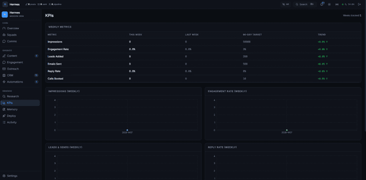Open the All filter button in top bar
Viewport: 366px width, 180px height.
point(285,4)
